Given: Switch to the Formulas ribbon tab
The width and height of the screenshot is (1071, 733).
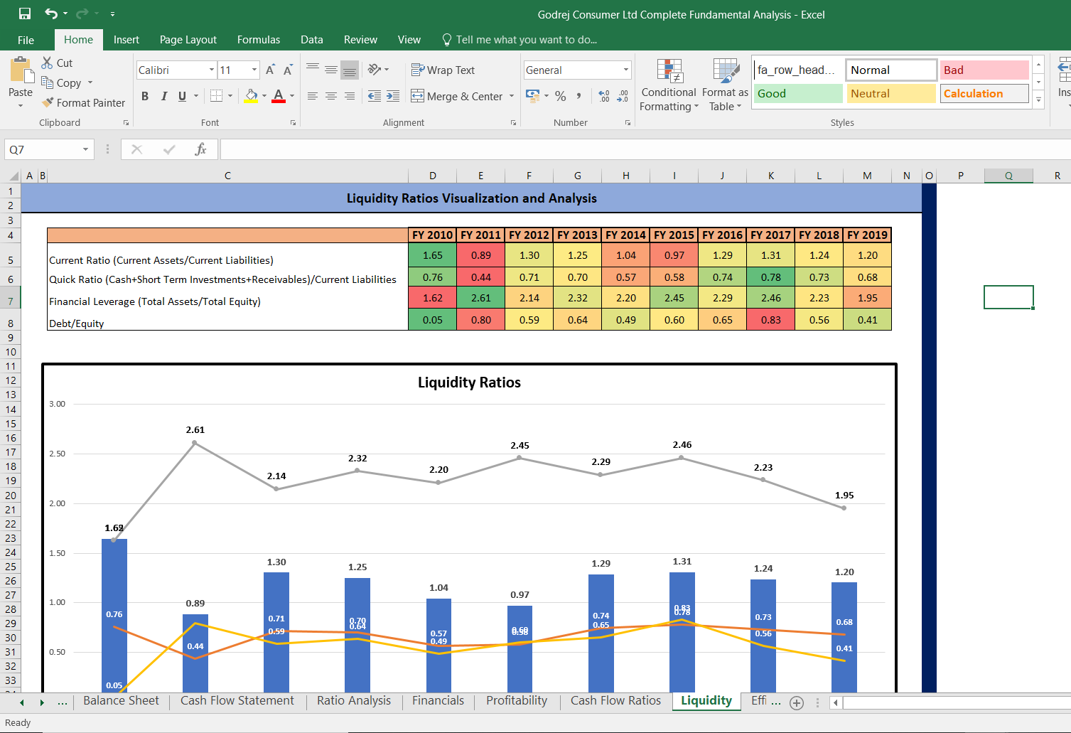Looking at the screenshot, I should tap(259, 40).
